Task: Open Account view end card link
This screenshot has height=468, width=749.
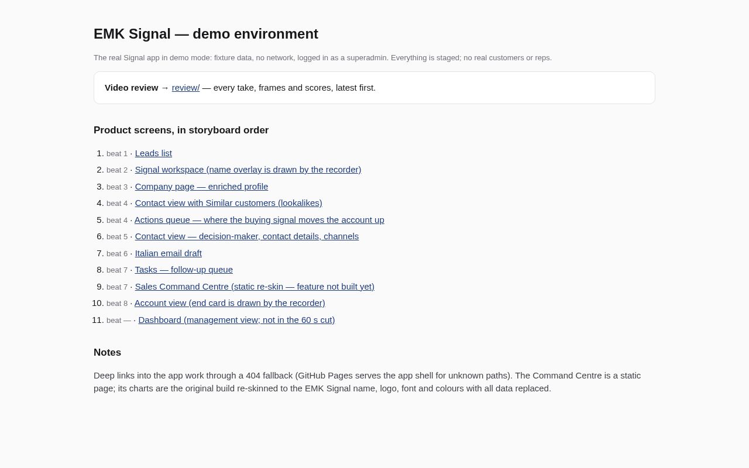Action: click(230, 303)
